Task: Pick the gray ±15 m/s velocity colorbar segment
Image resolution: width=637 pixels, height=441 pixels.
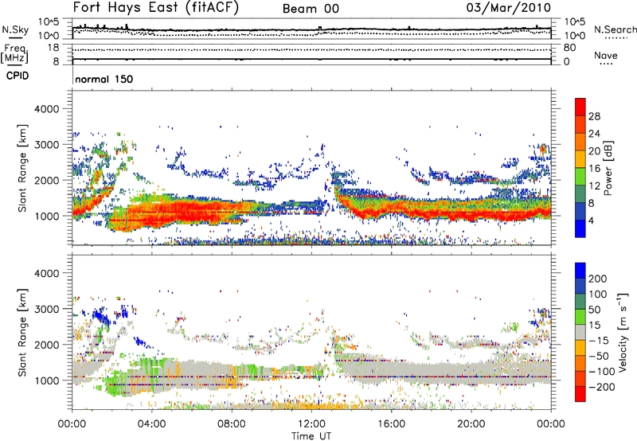Action: 580,332
